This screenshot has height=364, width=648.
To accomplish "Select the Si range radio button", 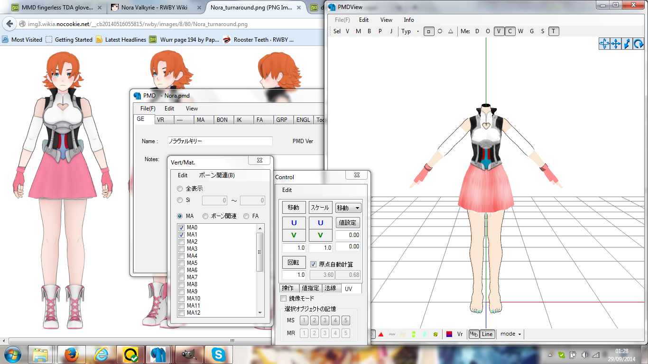I will tap(180, 200).
